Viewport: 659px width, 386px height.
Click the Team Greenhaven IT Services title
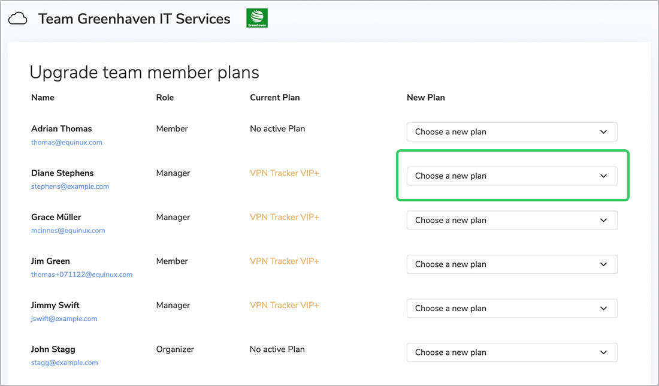point(134,19)
